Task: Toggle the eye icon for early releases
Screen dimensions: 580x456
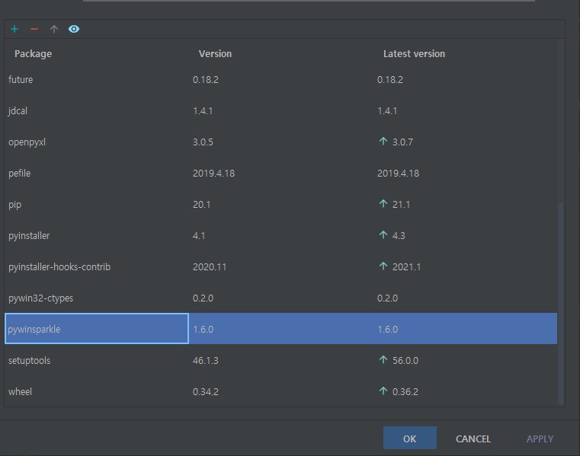Action: pos(74,29)
